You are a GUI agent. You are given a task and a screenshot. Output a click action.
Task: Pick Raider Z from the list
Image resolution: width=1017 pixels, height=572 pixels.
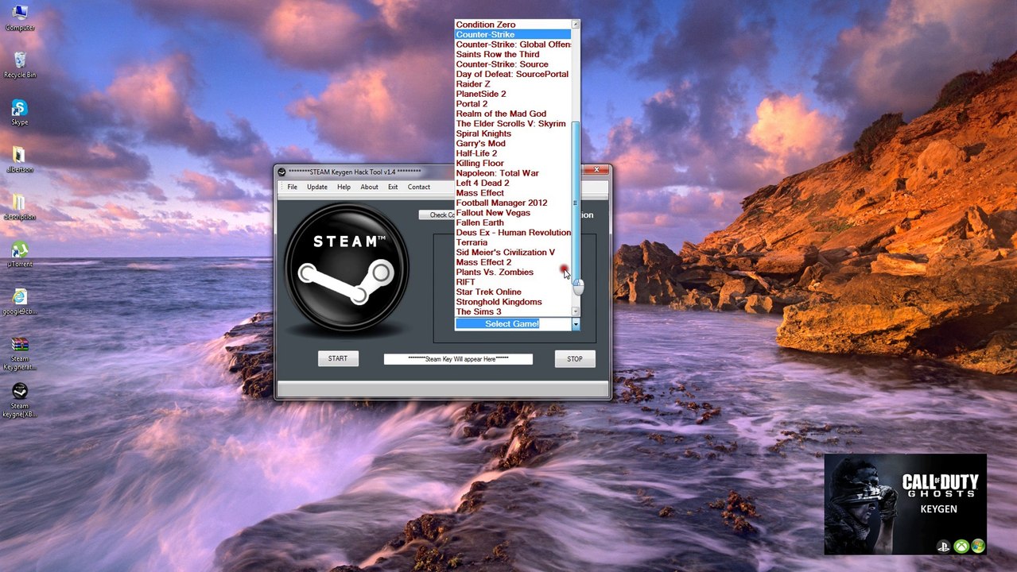[x=513, y=84]
